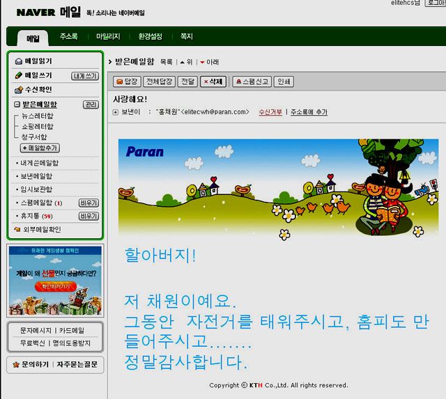Open the 받은메일함 folder link

40,104
